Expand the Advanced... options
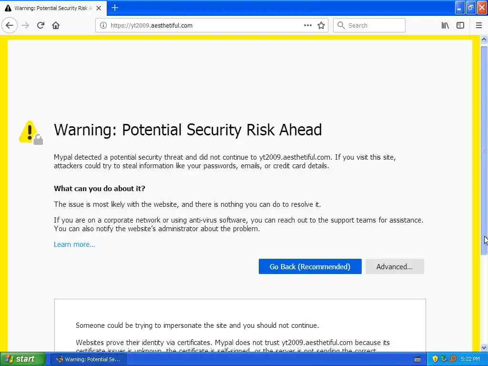 click(395, 266)
